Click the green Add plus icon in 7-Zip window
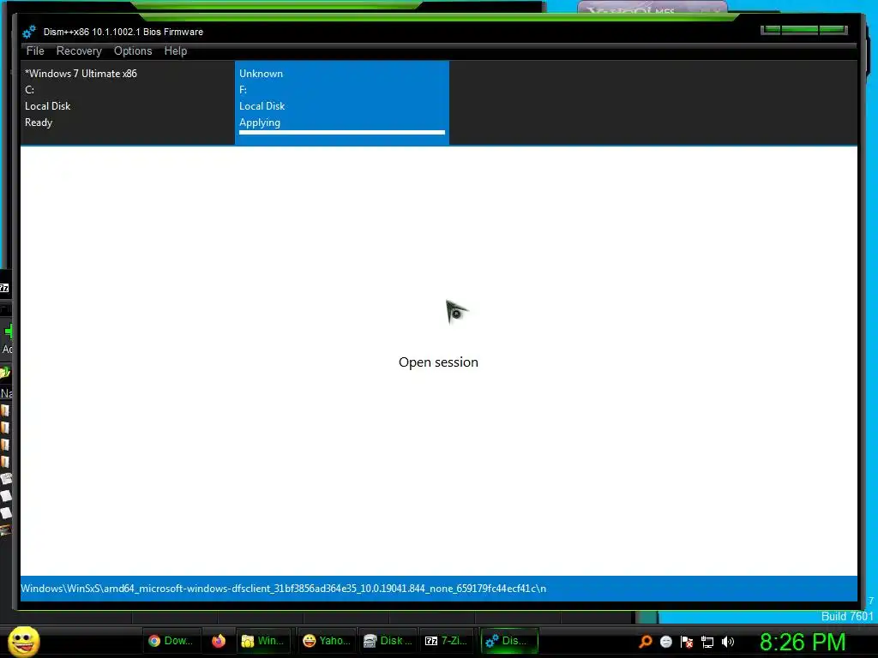This screenshot has width=878, height=658. point(8,332)
